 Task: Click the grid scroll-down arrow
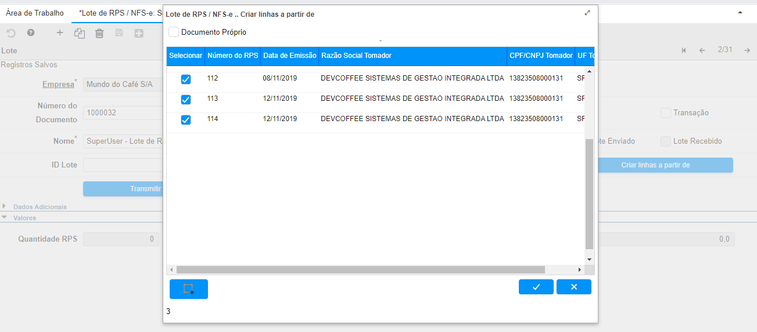(x=589, y=260)
